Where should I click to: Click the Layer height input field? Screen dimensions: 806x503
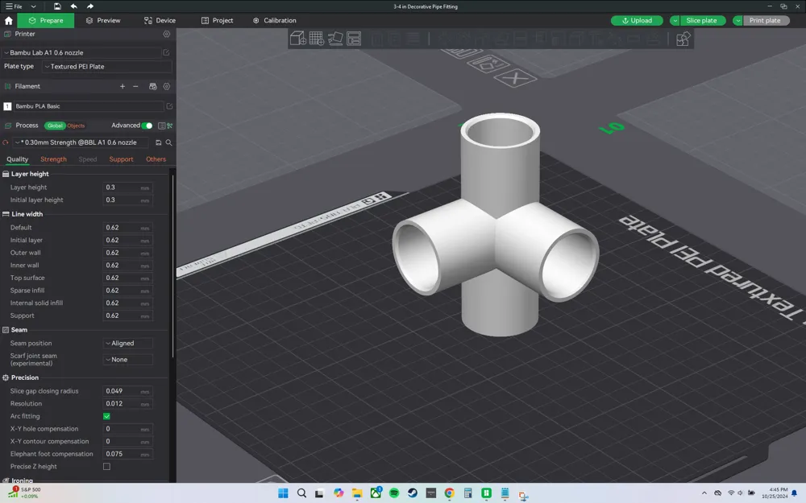(x=121, y=188)
